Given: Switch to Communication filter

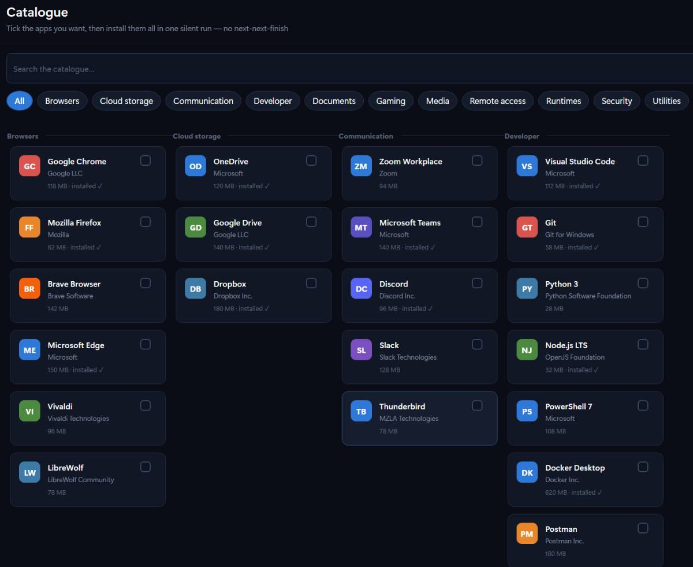Looking at the screenshot, I should pos(203,100).
